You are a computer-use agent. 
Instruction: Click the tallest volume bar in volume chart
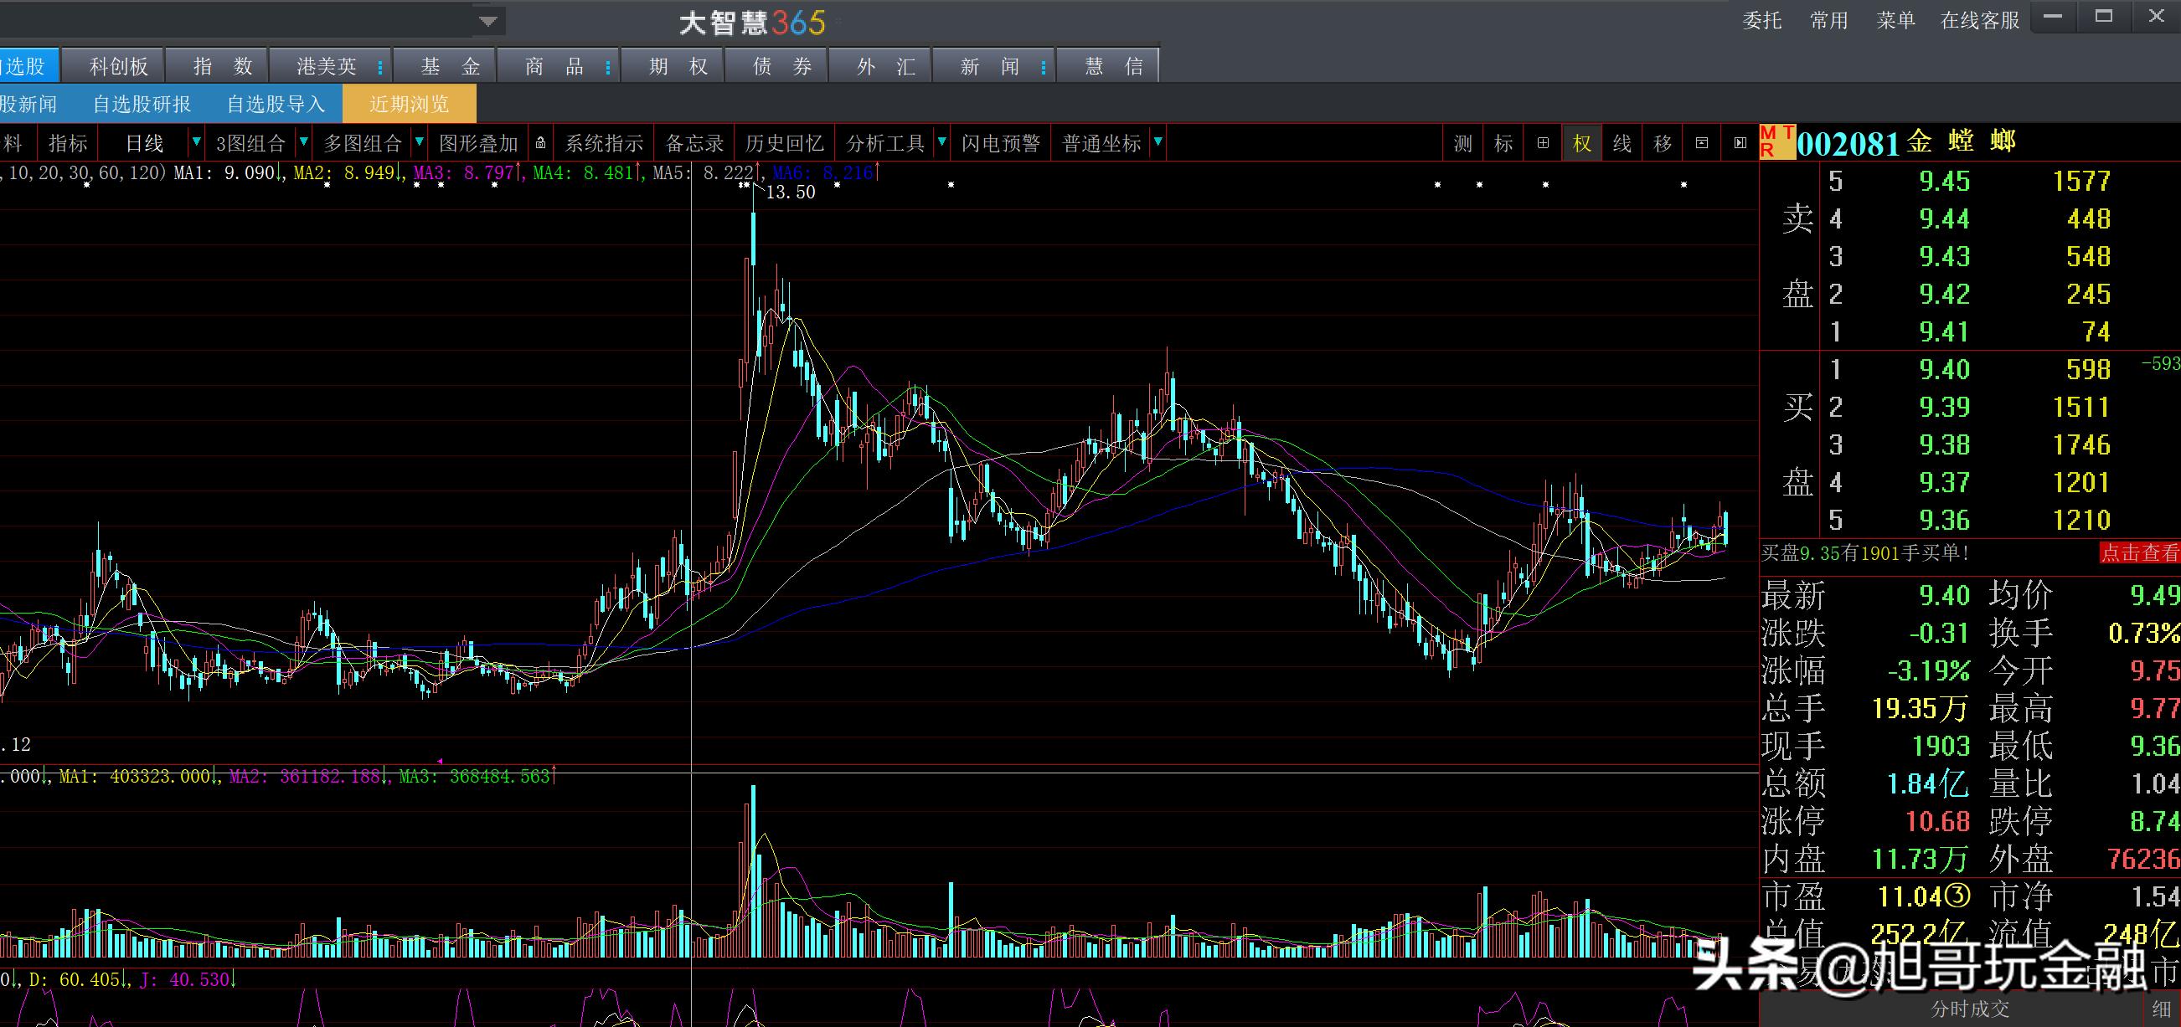(x=753, y=871)
